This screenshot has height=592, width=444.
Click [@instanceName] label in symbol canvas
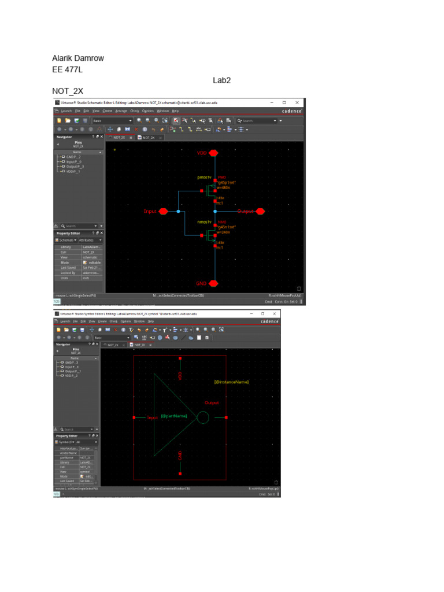(231, 382)
